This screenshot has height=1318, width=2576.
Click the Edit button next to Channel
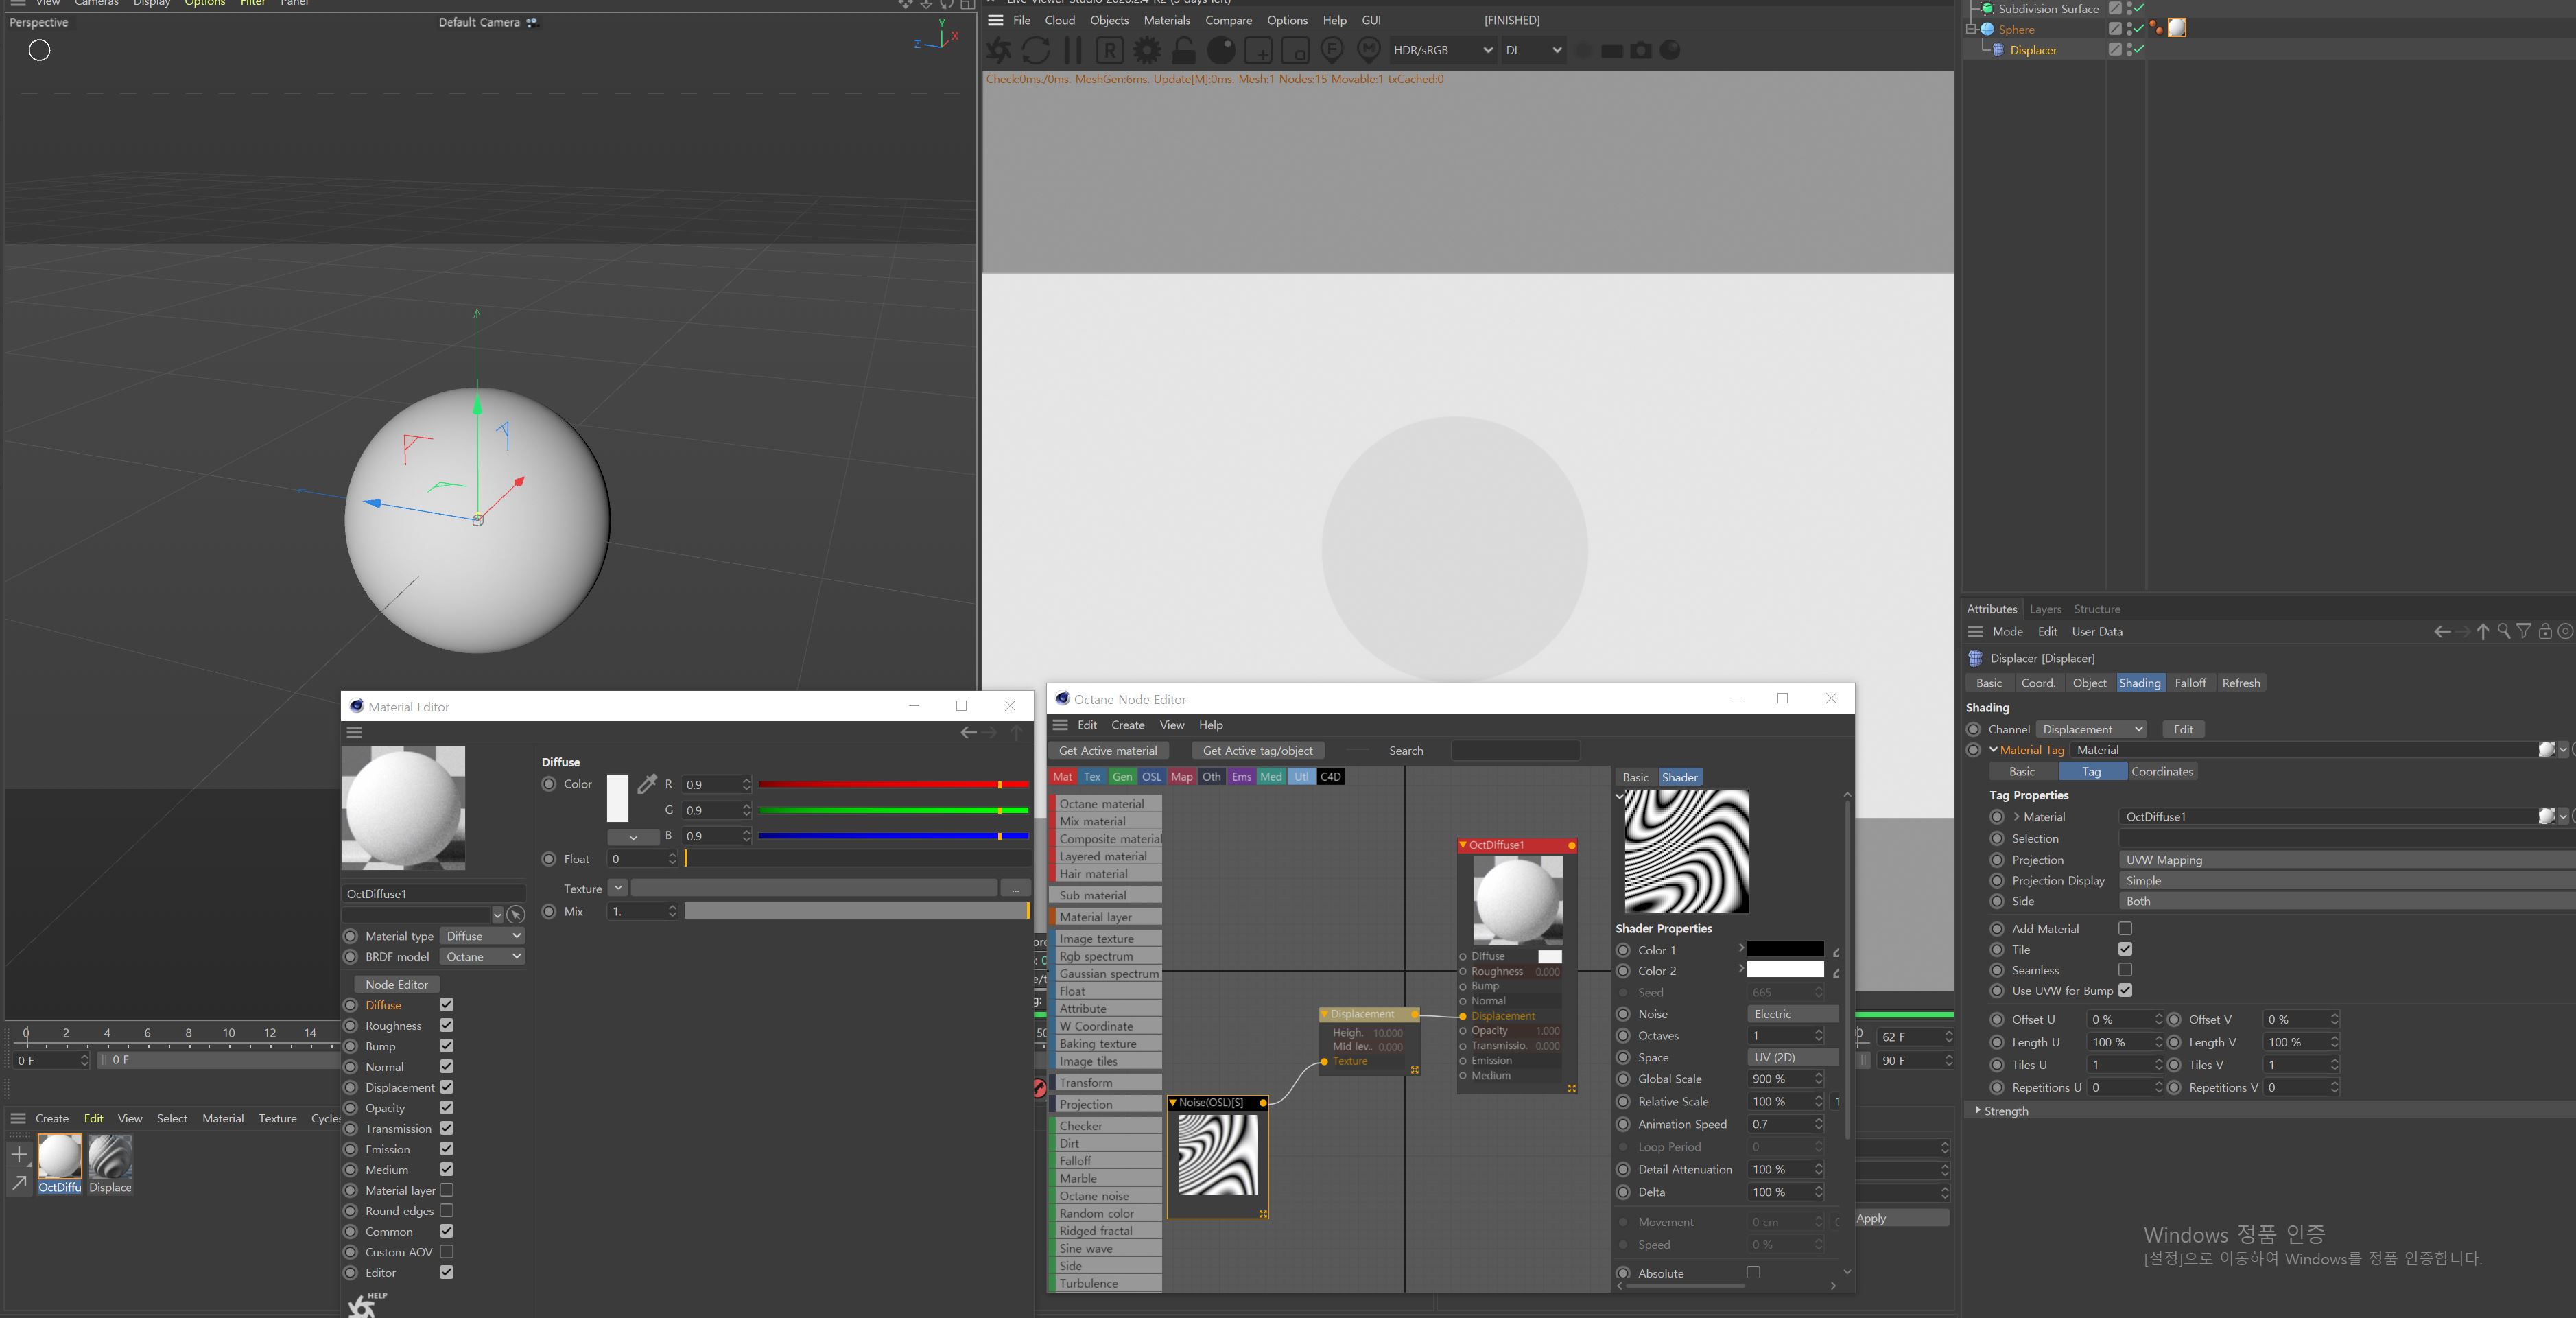click(2183, 729)
